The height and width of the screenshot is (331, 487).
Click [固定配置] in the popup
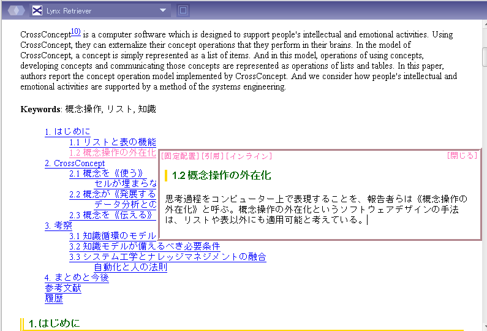click(x=180, y=156)
